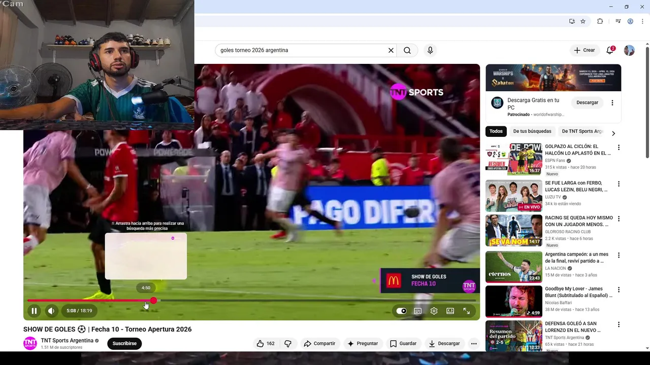Toggle the autoplay switch in player
Image resolution: width=650 pixels, height=365 pixels.
click(x=401, y=311)
